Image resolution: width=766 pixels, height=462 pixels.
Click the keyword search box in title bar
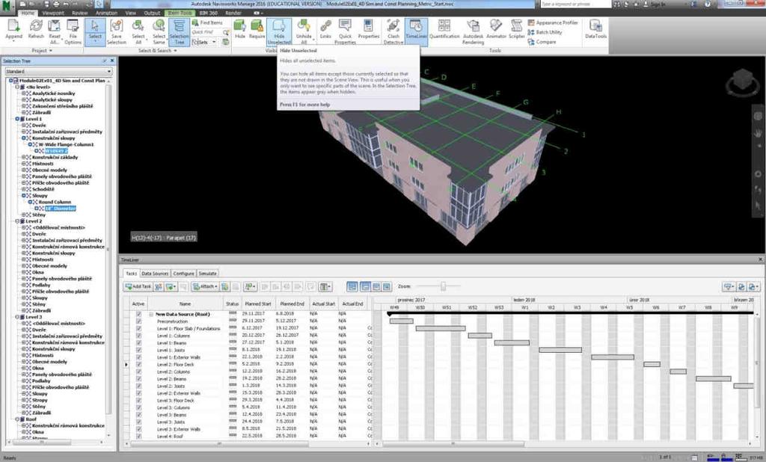575,4
